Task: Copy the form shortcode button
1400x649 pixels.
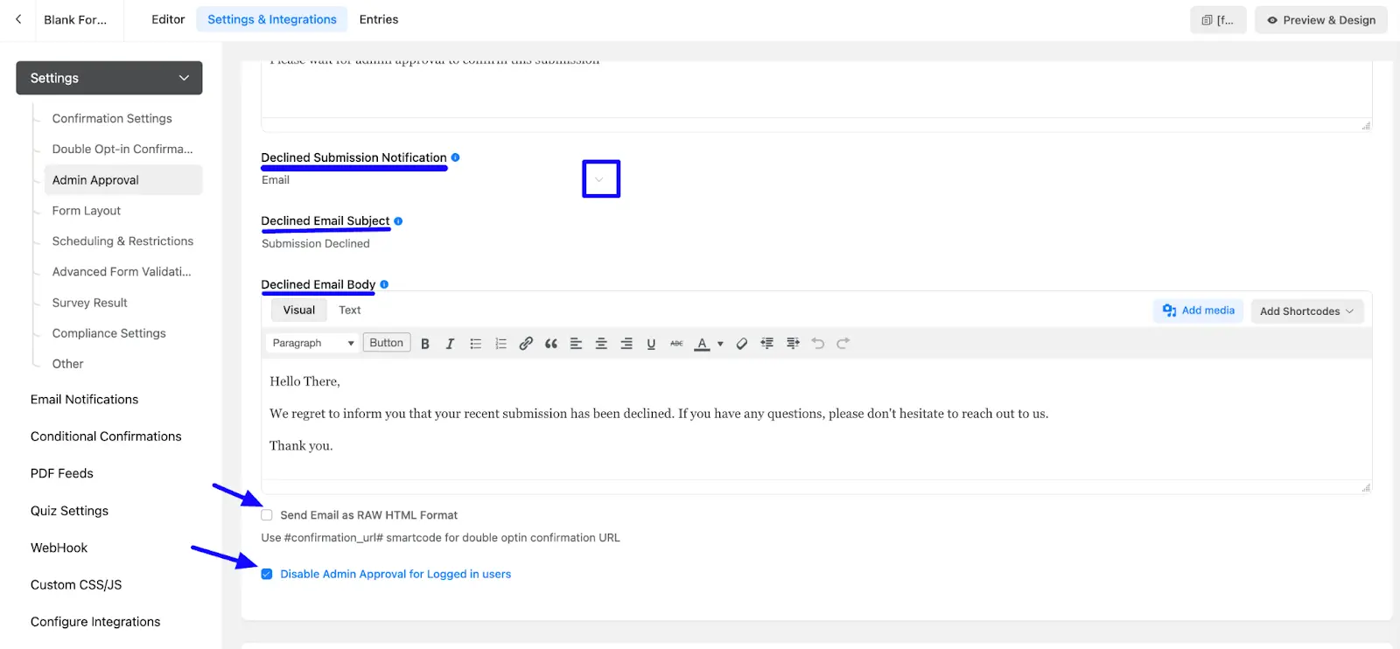Action: (x=1218, y=20)
